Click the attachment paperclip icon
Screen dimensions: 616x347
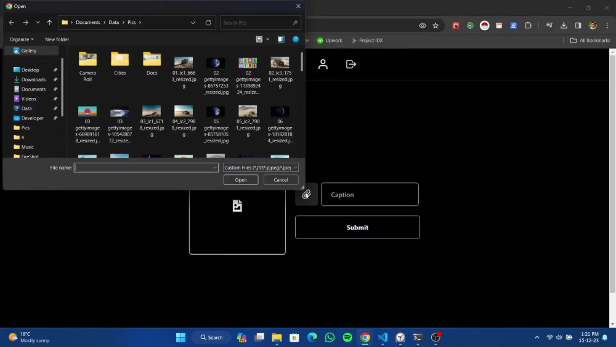tap(306, 195)
